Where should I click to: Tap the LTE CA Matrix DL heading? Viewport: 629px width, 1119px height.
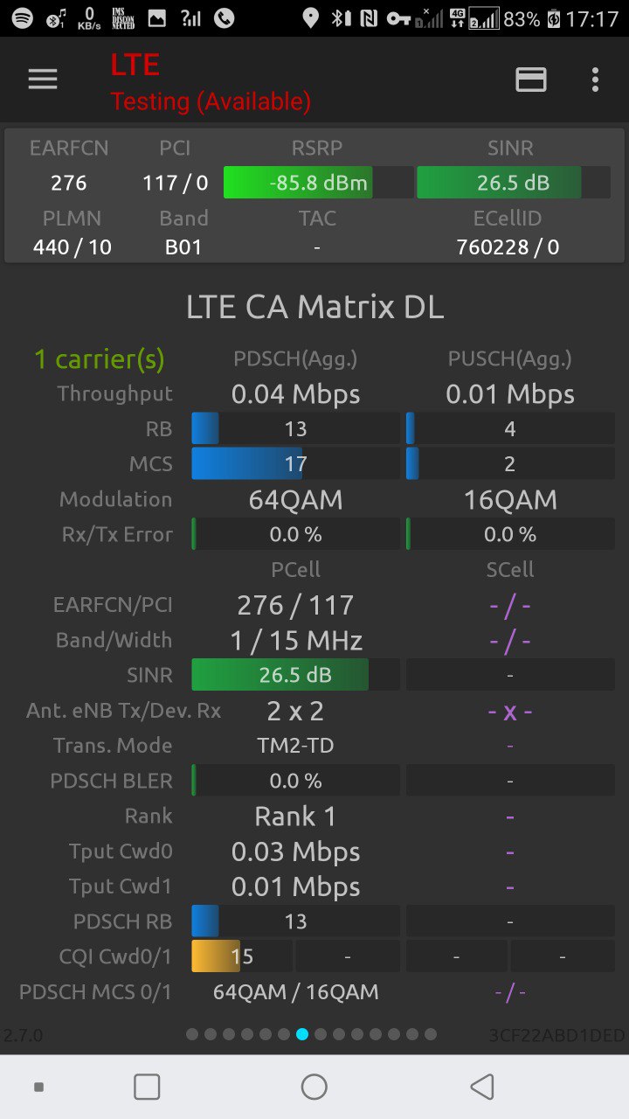pos(314,307)
